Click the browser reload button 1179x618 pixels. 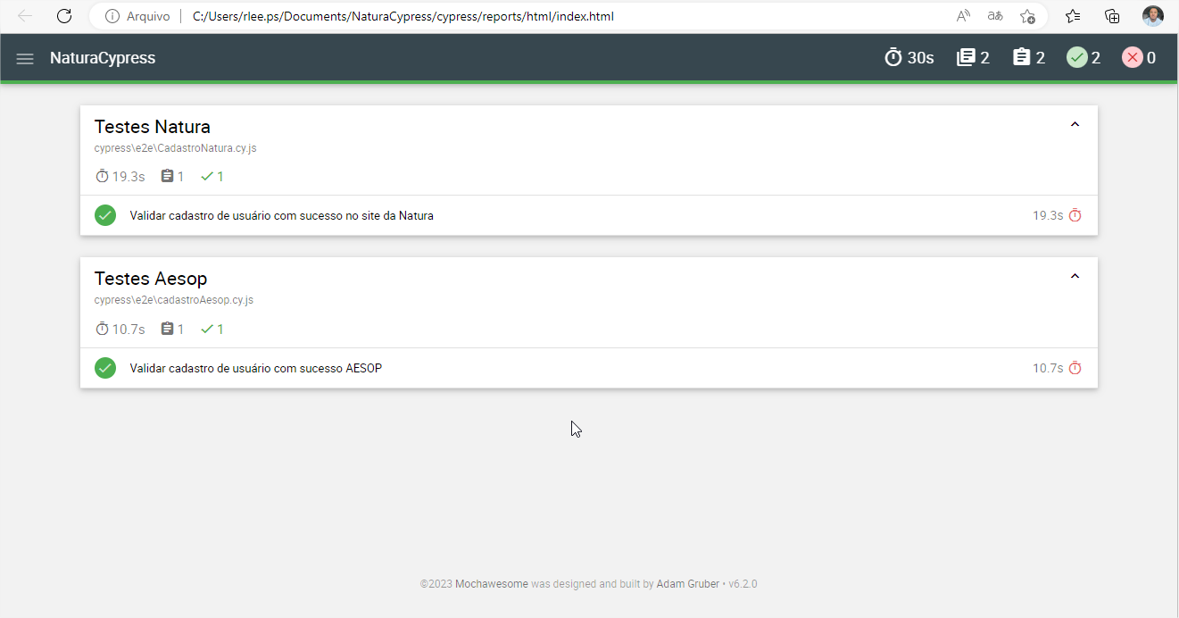(64, 16)
